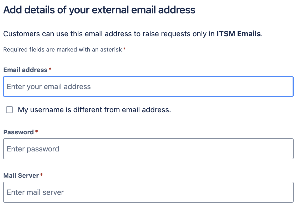Click the 'Enter mail server' placeholder text
The width and height of the screenshot is (301, 214).
pyautogui.click(x=35, y=192)
